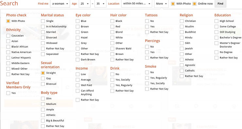Tick the In A Relationship checkbox

(43, 26)
